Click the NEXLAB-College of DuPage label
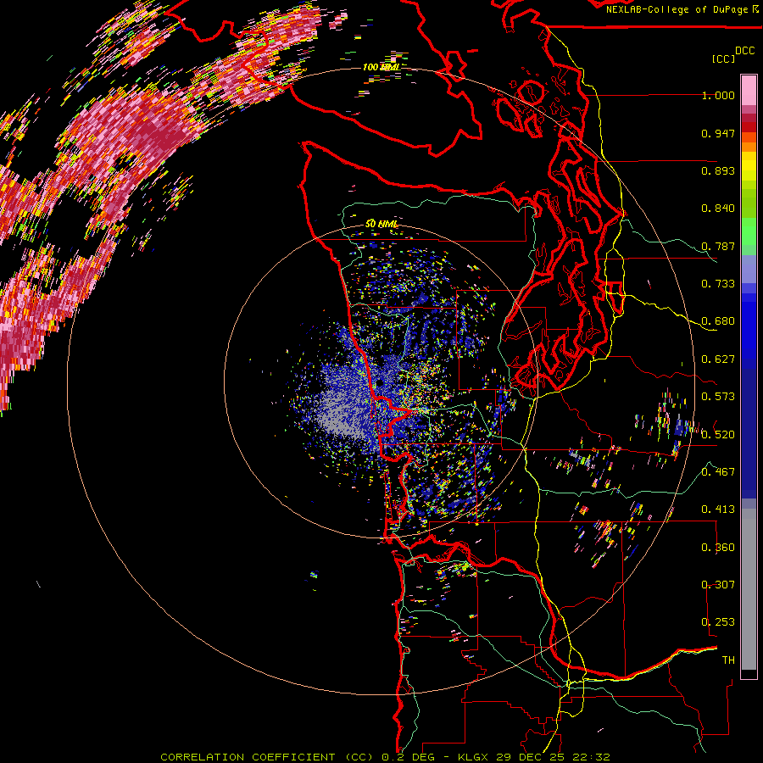The height and width of the screenshot is (763, 763). coord(678,9)
